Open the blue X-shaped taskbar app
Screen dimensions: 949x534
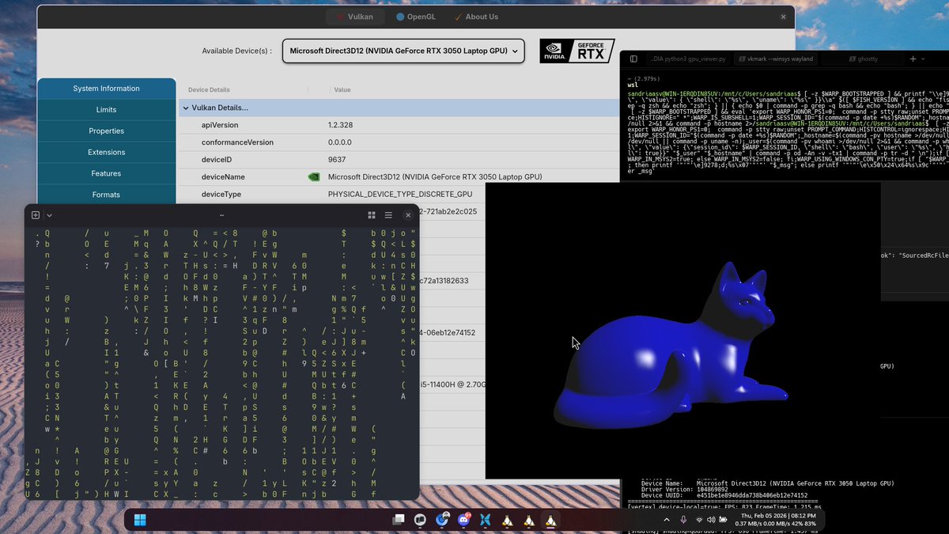(486, 520)
